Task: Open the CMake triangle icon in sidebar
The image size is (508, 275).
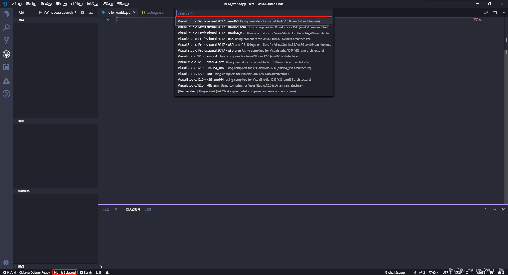Action: click(x=6, y=80)
